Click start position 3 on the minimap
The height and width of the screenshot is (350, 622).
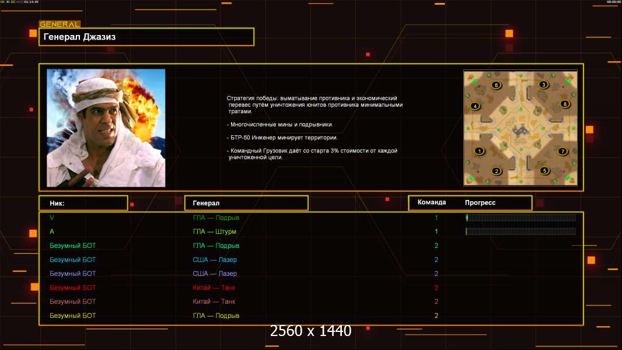click(544, 85)
